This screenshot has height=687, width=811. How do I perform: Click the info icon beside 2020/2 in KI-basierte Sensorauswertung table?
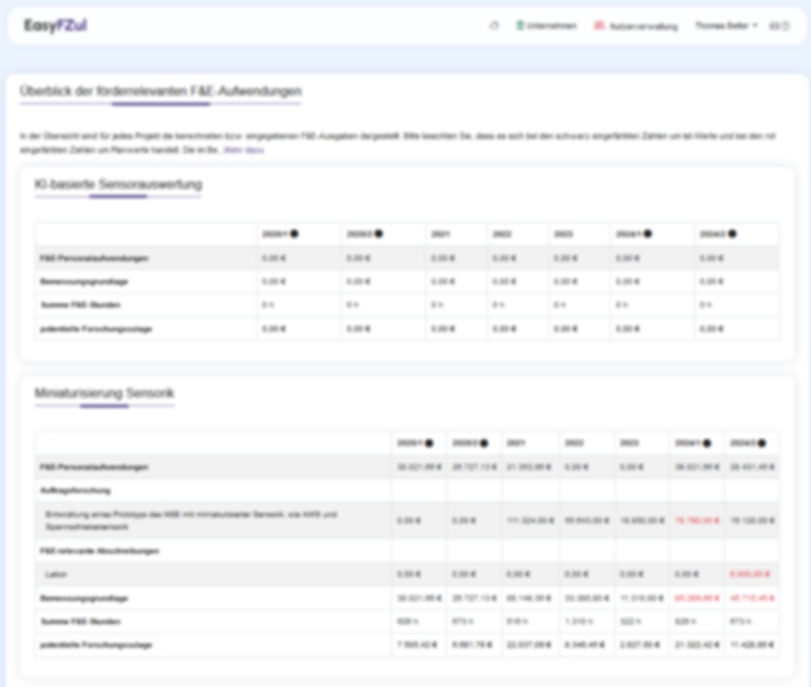pyautogui.click(x=379, y=234)
